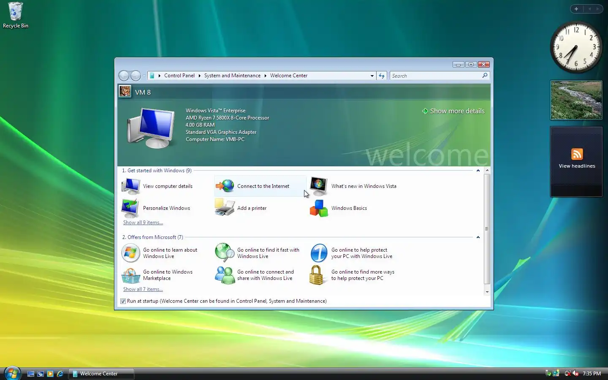Click the Forward navigation button
608x380 pixels.
[136, 76]
